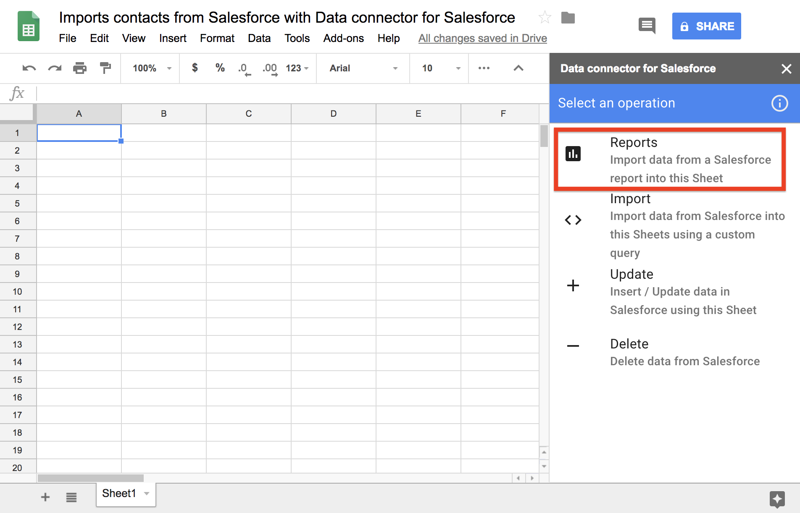Viewport: 800px width, 513px height.
Task: Click the info icon beside Select an operation
Action: click(x=780, y=103)
